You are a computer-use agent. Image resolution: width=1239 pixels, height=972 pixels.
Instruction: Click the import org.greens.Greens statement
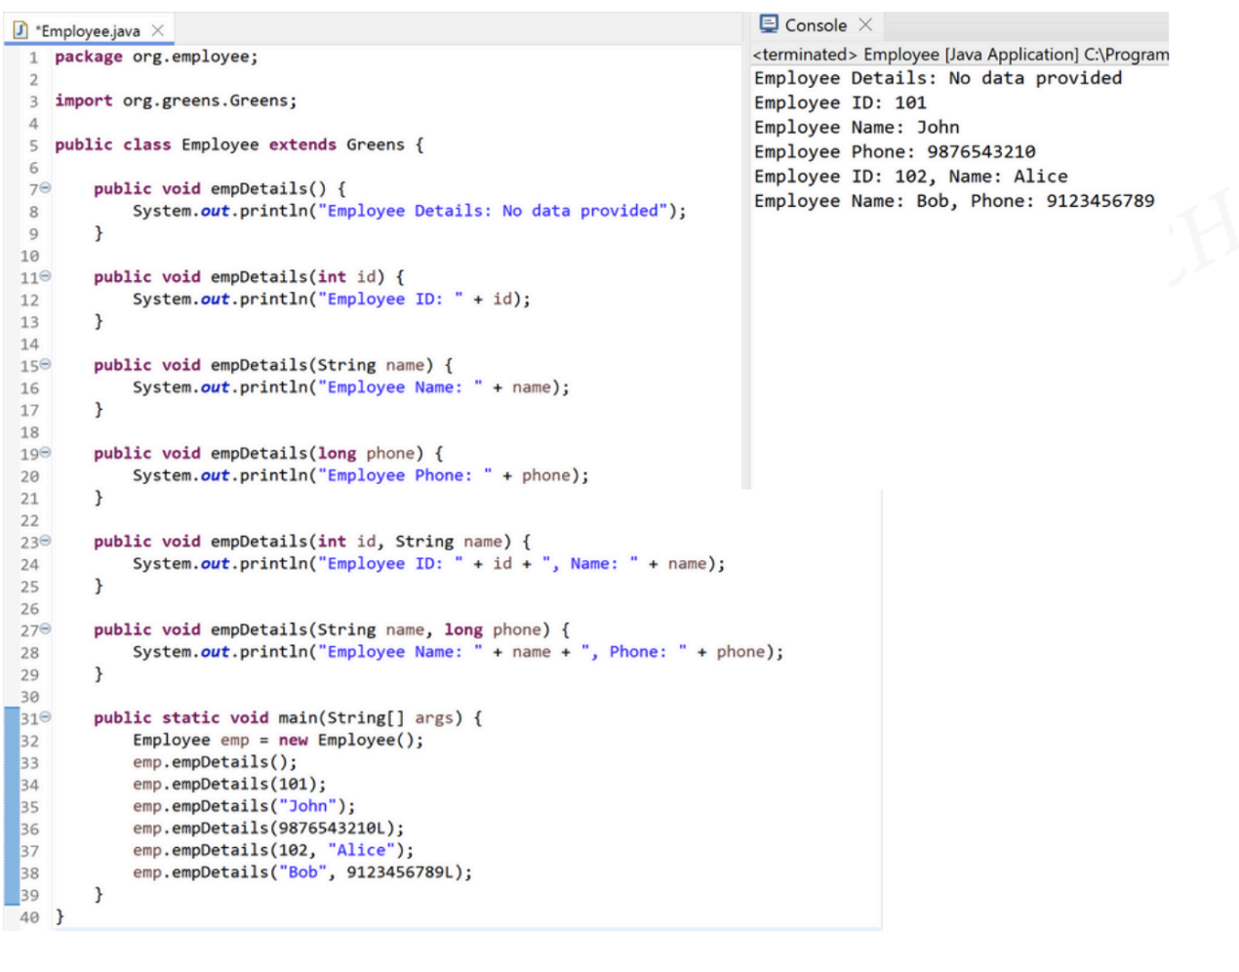pos(176,101)
